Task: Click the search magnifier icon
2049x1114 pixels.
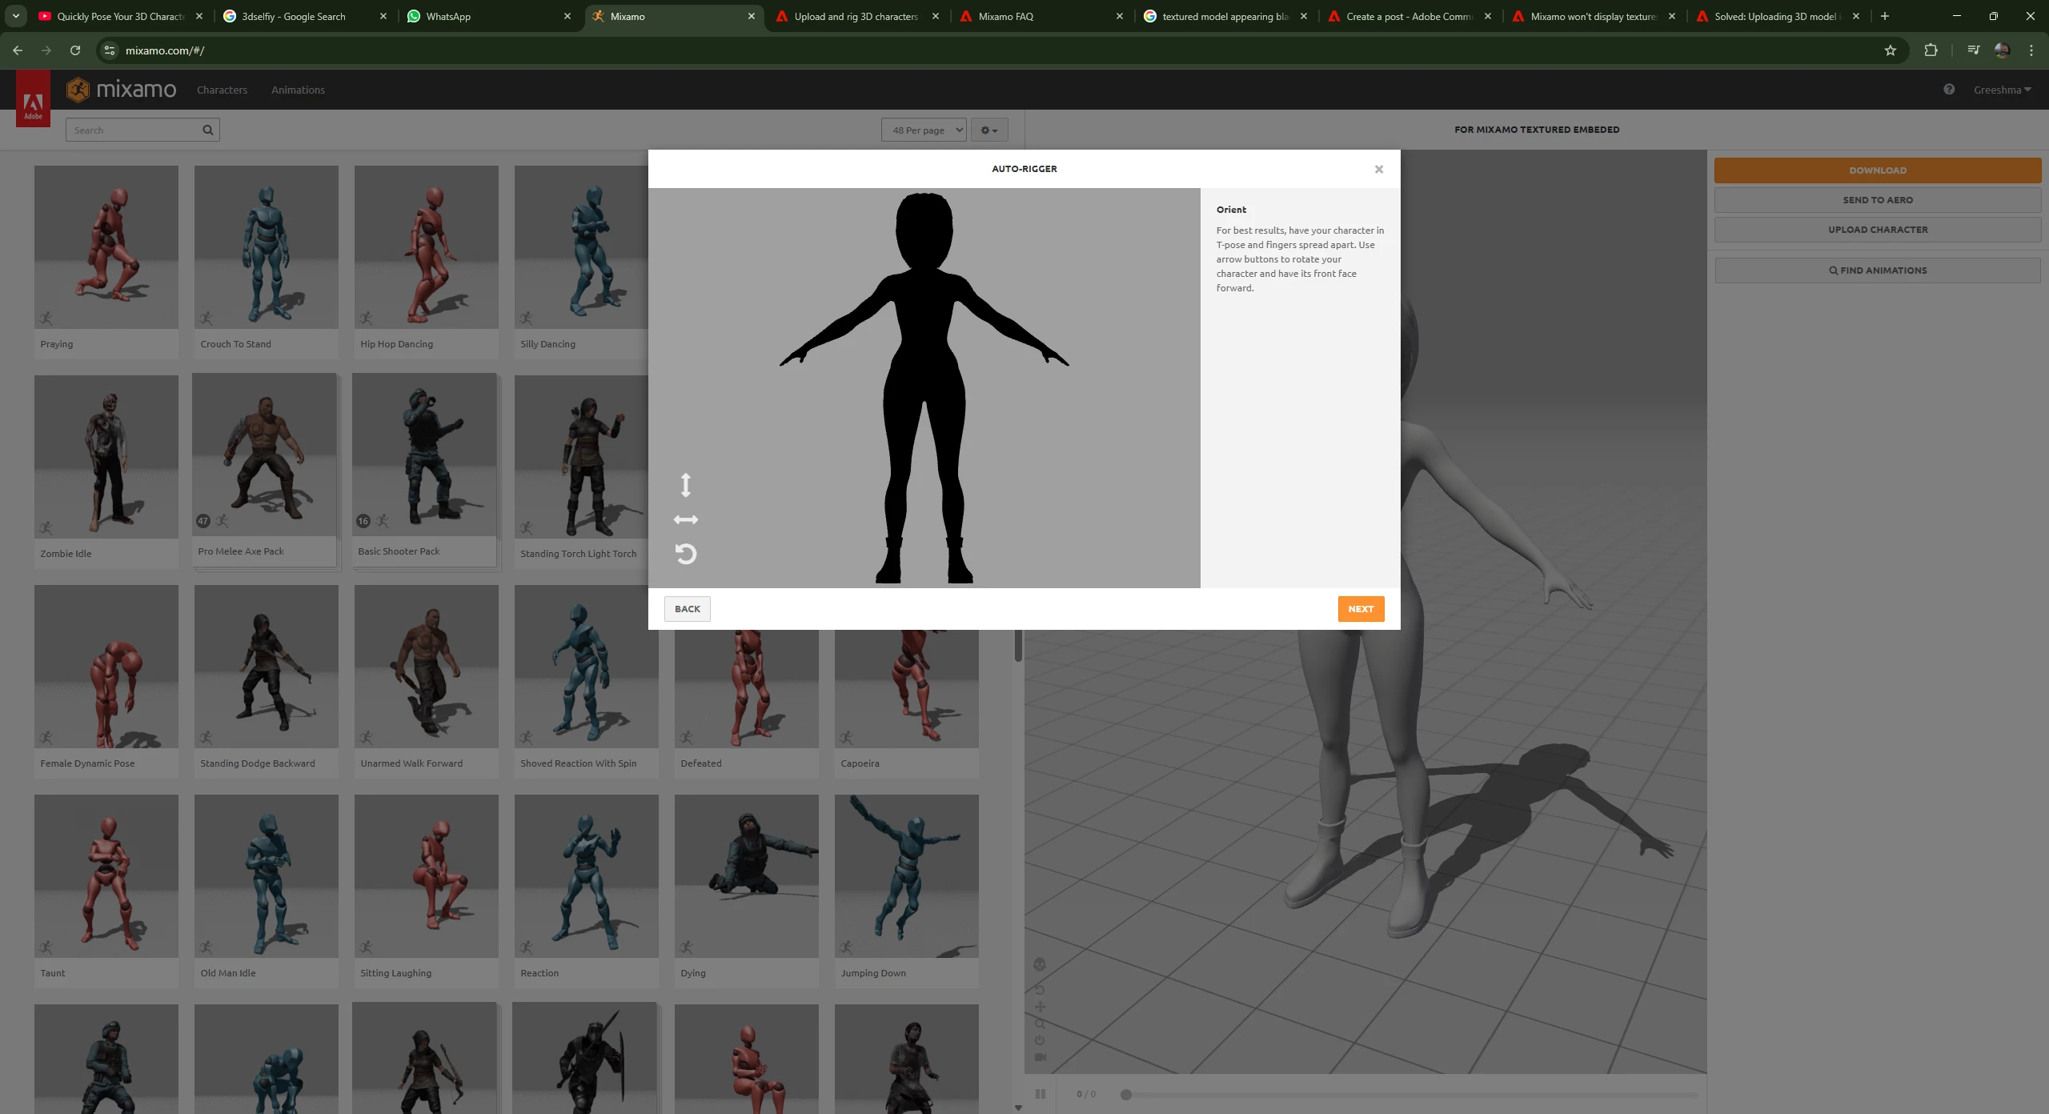Action: [208, 130]
